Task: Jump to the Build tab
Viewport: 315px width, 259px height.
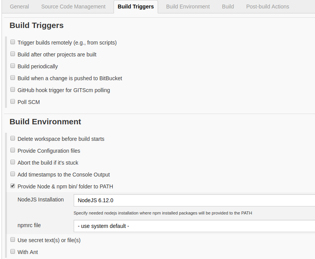Action: coord(228,7)
